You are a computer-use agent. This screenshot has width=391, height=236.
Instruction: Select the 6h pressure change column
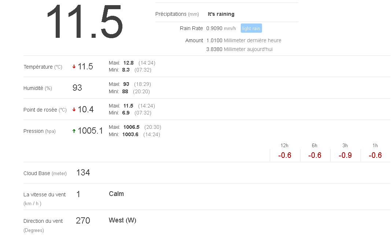click(x=315, y=151)
